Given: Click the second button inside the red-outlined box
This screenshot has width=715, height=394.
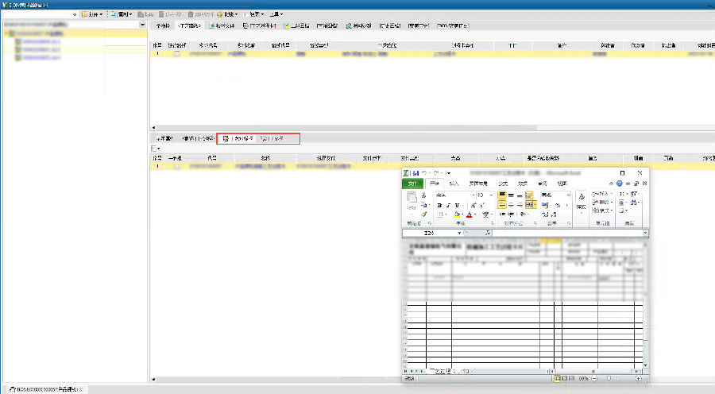Looking at the screenshot, I should (x=272, y=139).
